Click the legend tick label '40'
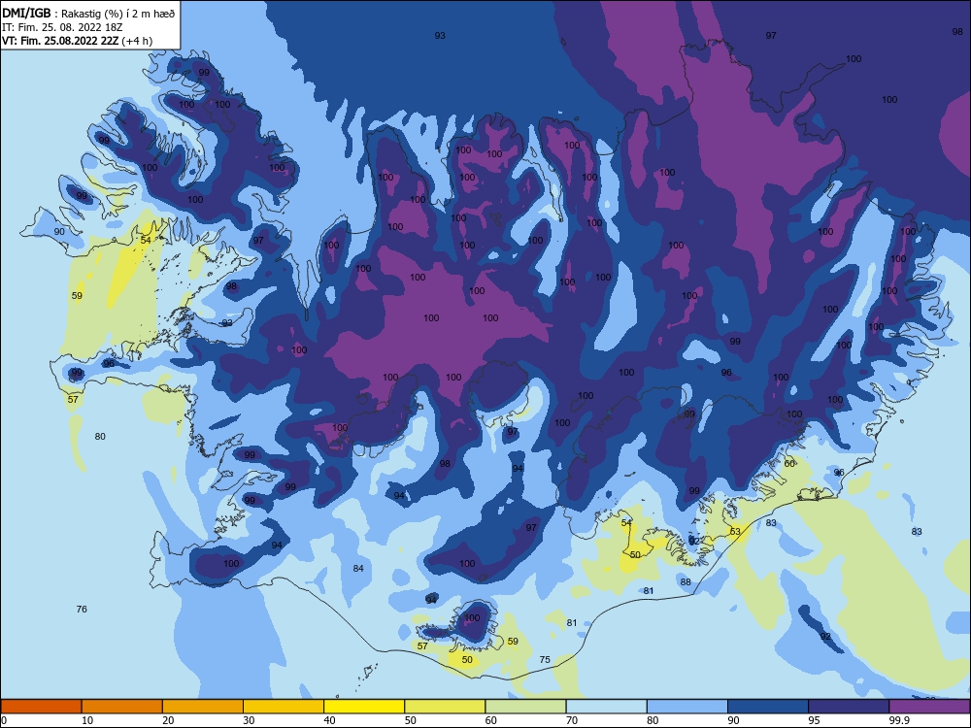The height and width of the screenshot is (728, 971). 330,720
